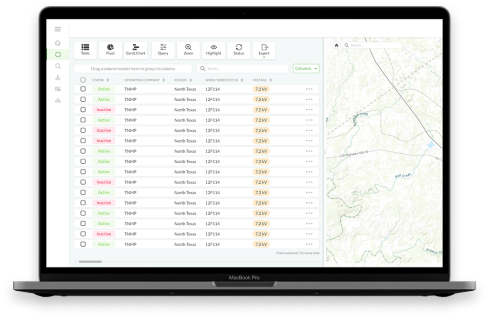This screenshot has height=317, width=489.
Task: Sort by the VOLTAGE column arrows
Action: coord(271,80)
